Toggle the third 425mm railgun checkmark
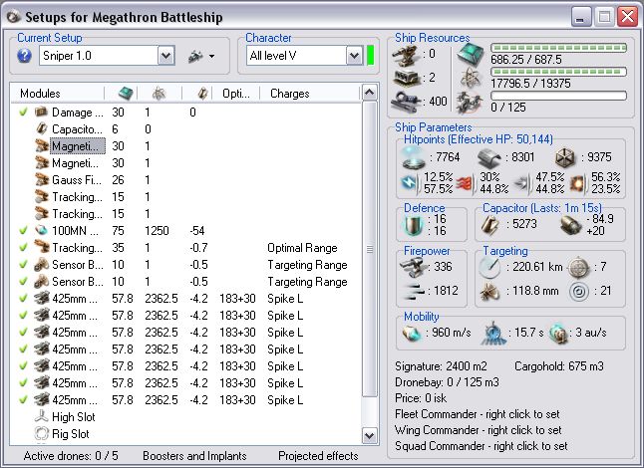This screenshot has width=644, height=468. (23, 332)
